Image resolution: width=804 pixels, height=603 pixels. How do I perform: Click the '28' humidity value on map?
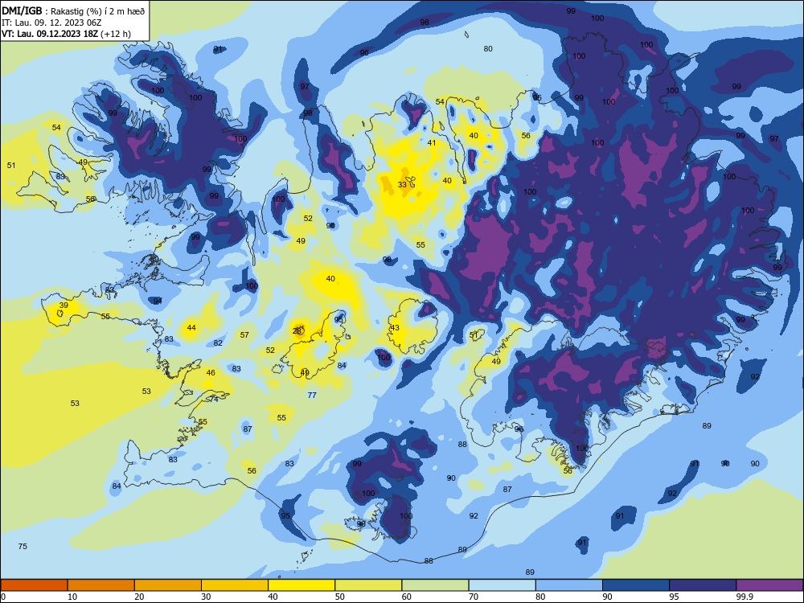coord(297,331)
